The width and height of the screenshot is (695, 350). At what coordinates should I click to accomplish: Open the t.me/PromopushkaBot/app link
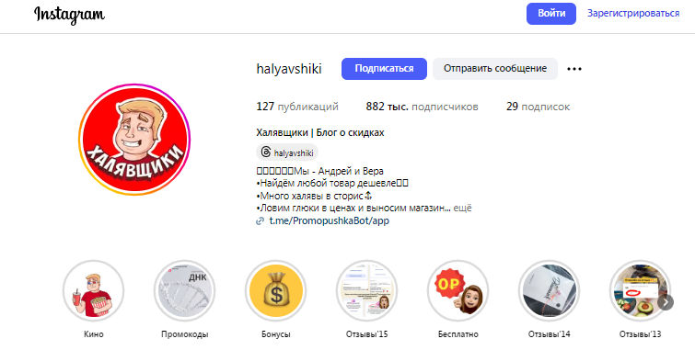click(330, 220)
